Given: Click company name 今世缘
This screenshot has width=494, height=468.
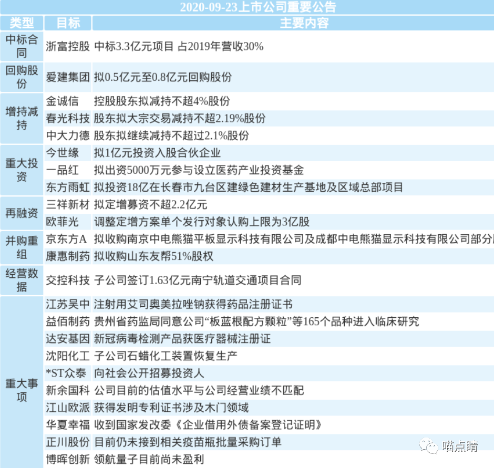Looking at the screenshot, I should pos(63,153).
